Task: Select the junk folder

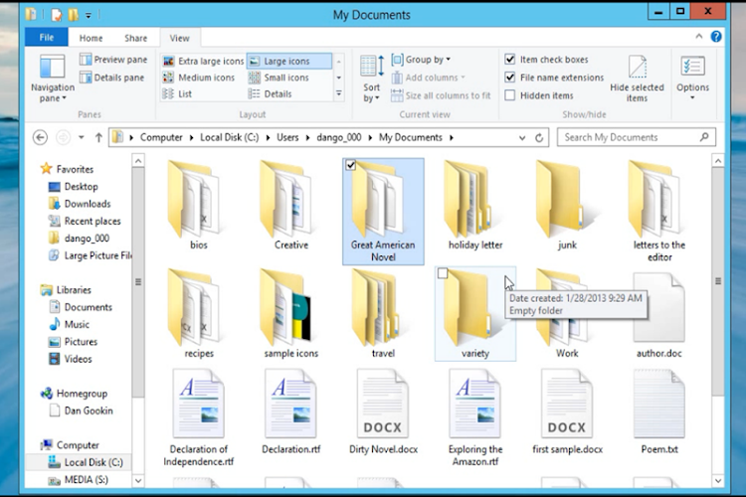Action: coord(567,206)
